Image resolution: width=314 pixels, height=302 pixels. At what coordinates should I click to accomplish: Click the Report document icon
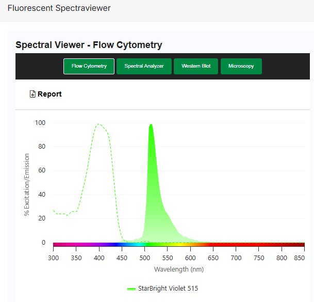coord(32,94)
